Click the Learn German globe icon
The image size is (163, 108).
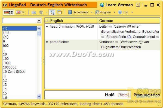tap(102, 5)
